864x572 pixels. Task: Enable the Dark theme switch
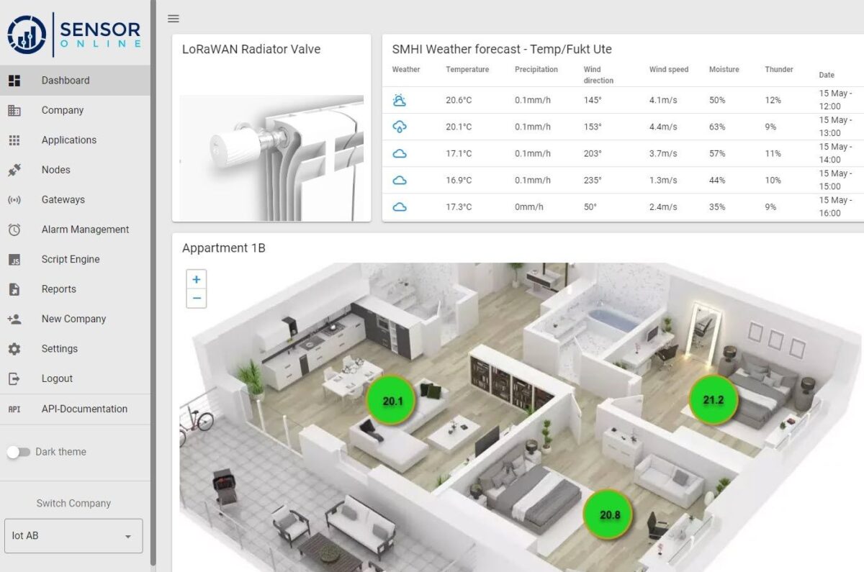click(x=19, y=452)
